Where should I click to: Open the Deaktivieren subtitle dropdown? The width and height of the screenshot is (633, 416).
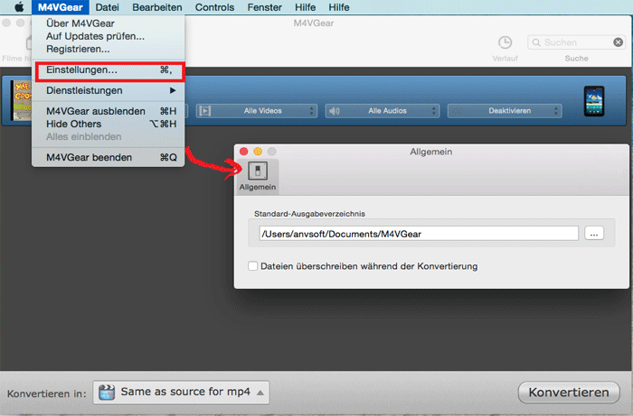point(505,111)
